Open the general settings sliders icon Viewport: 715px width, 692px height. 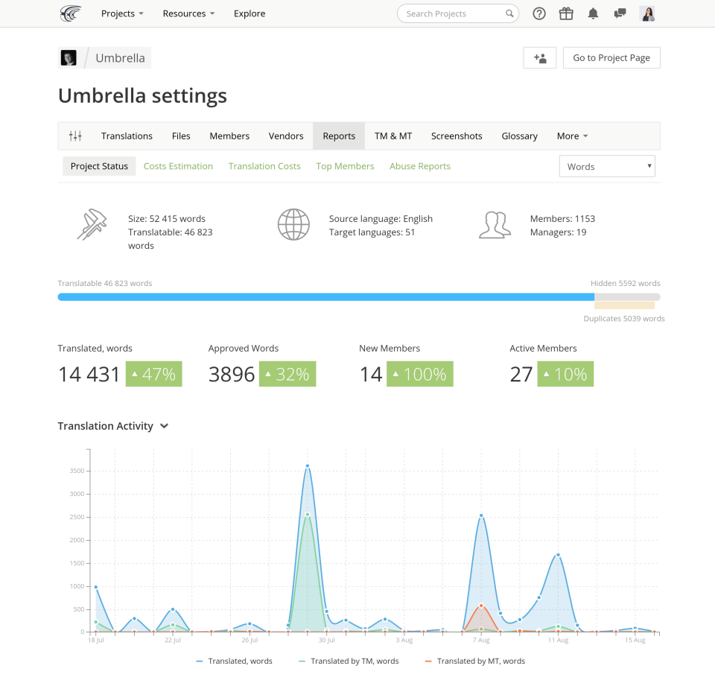[x=75, y=136]
